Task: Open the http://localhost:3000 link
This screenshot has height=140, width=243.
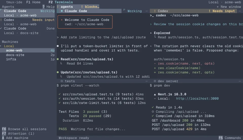Action: [x=197, y=99]
